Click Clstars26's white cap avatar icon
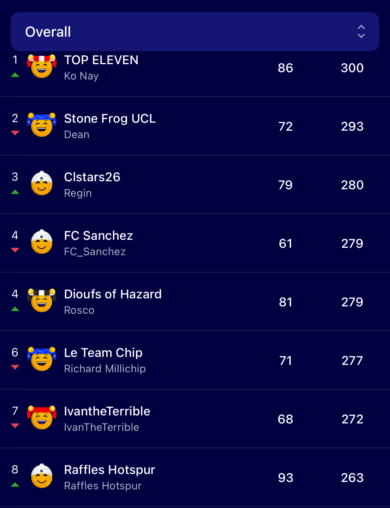The height and width of the screenshot is (508, 390). 42,183
